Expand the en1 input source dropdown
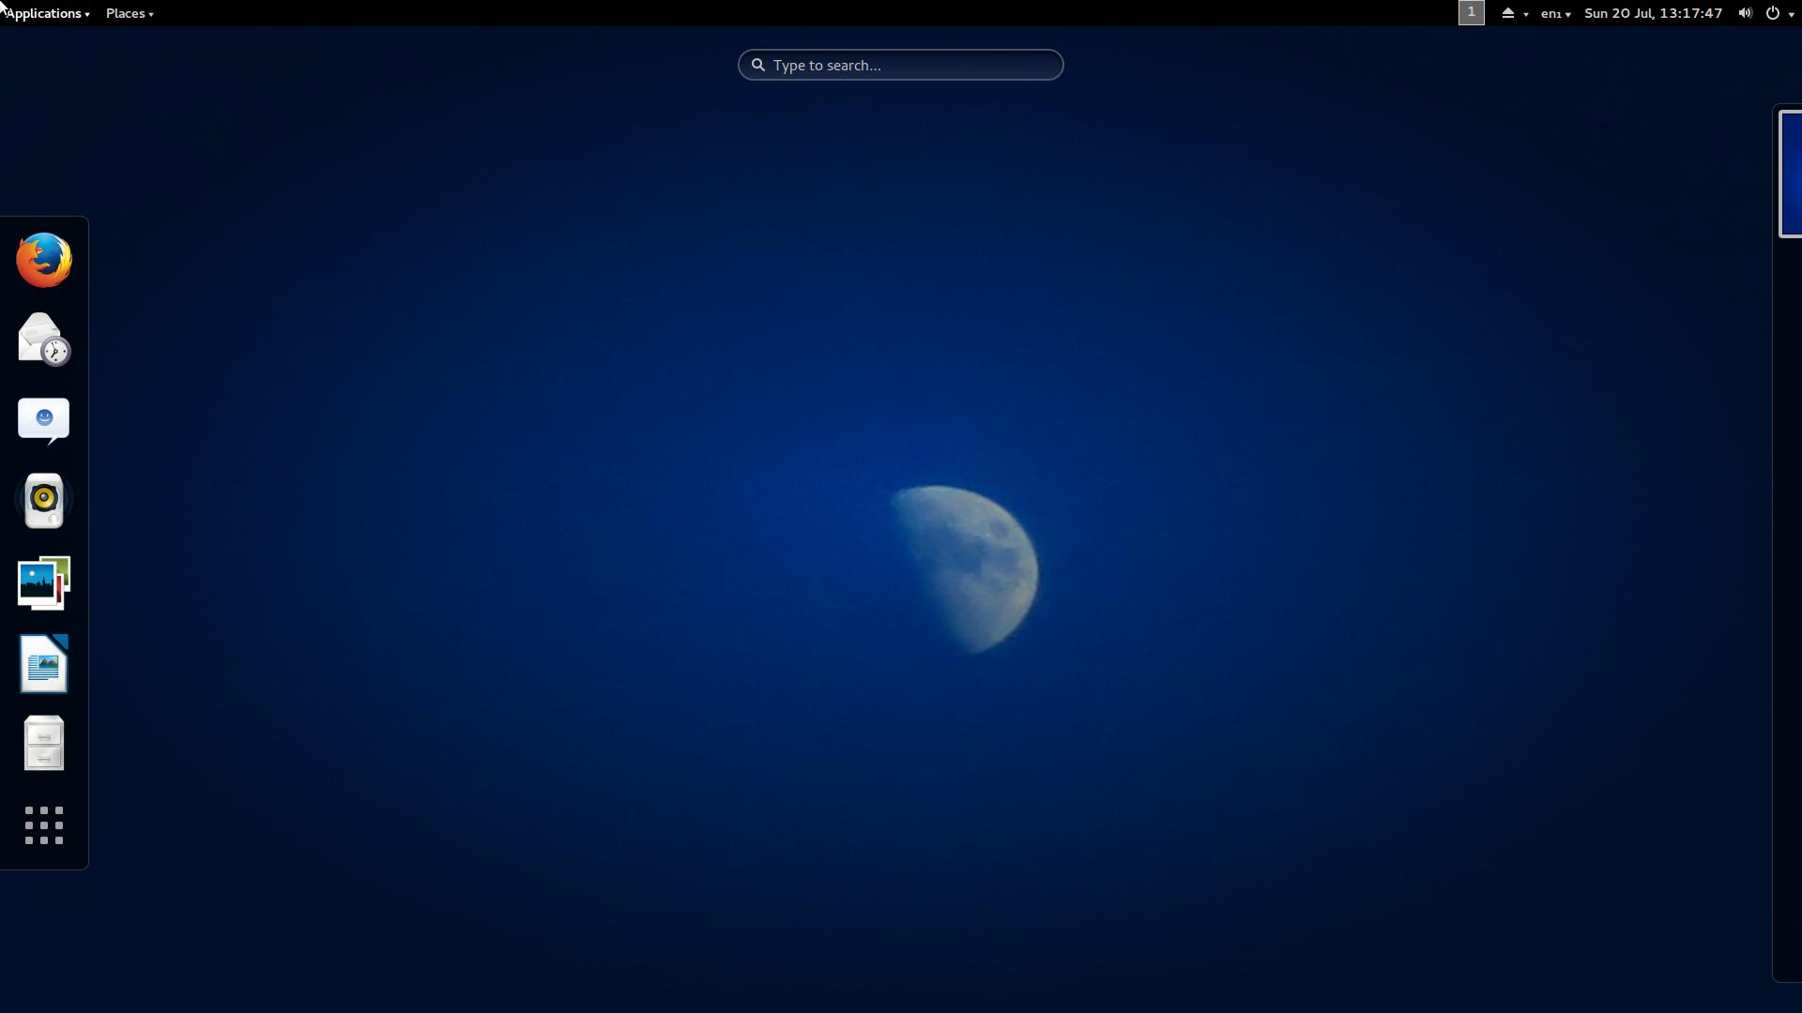This screenshot has height=1013, width=1802. (1555, 13)
